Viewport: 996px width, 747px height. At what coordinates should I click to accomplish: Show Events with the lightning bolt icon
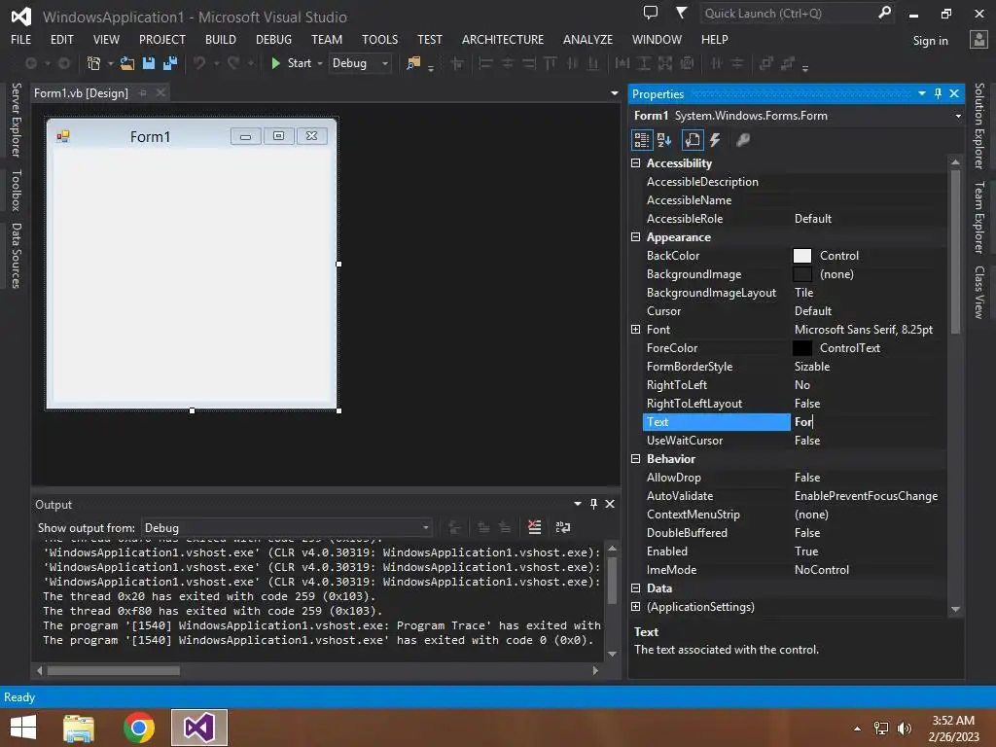(715, 140)
